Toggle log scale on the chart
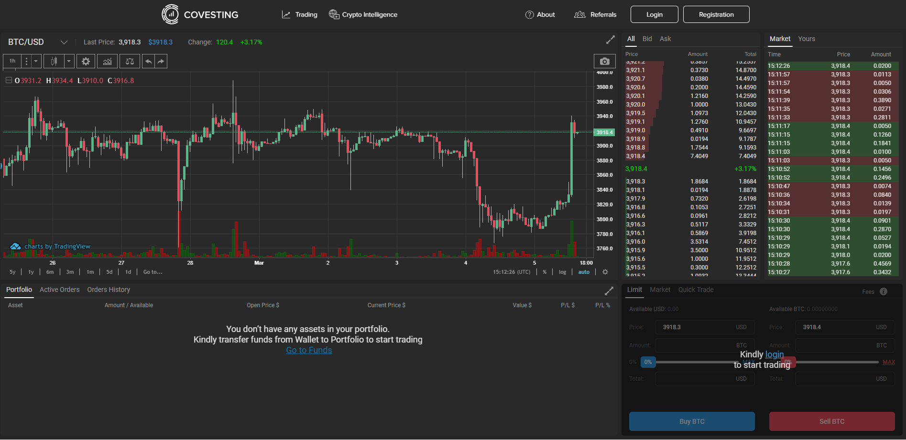The width and height of the screenshot is (906, 440). pos(562,272)
